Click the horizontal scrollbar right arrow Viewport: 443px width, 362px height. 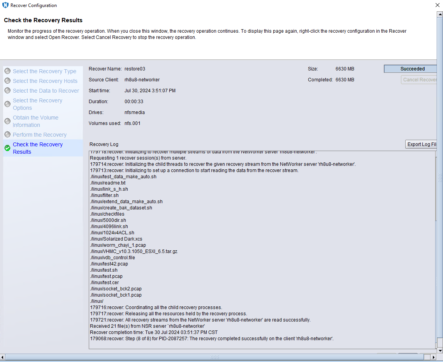point(434,357)
